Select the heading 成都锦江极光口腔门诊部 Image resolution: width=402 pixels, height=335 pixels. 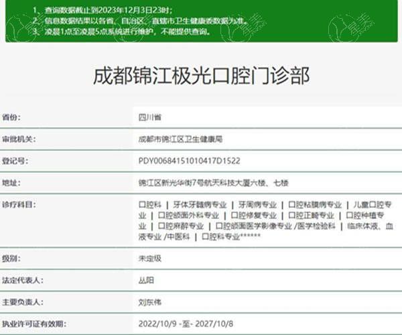click(x=201, y=76)
